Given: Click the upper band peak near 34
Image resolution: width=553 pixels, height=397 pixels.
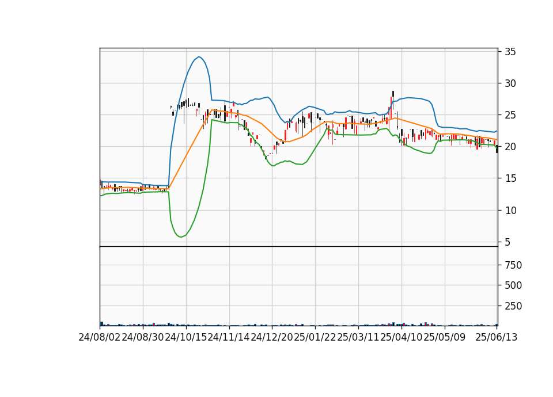Looking at the screenshot, I should 199,57.
